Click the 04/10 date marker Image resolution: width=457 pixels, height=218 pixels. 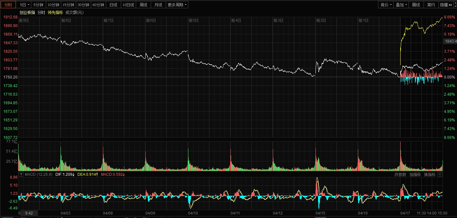pyautogui.click(x=193, y=213)
